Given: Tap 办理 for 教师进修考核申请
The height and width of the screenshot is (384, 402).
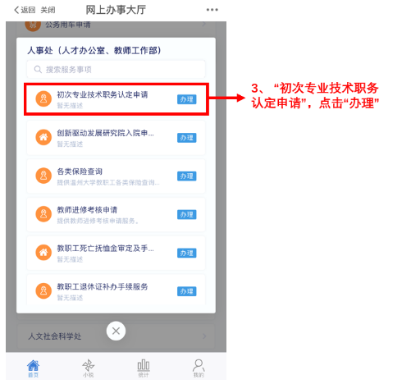Looking at the screenshot, I should click(187, 215).
